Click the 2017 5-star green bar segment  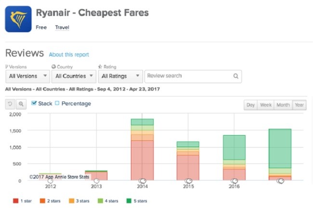click(280, 149)
